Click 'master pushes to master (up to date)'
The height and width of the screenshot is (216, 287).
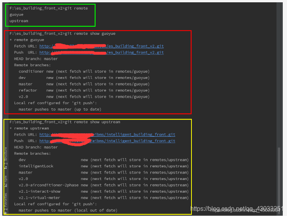[x=60, y=109]
